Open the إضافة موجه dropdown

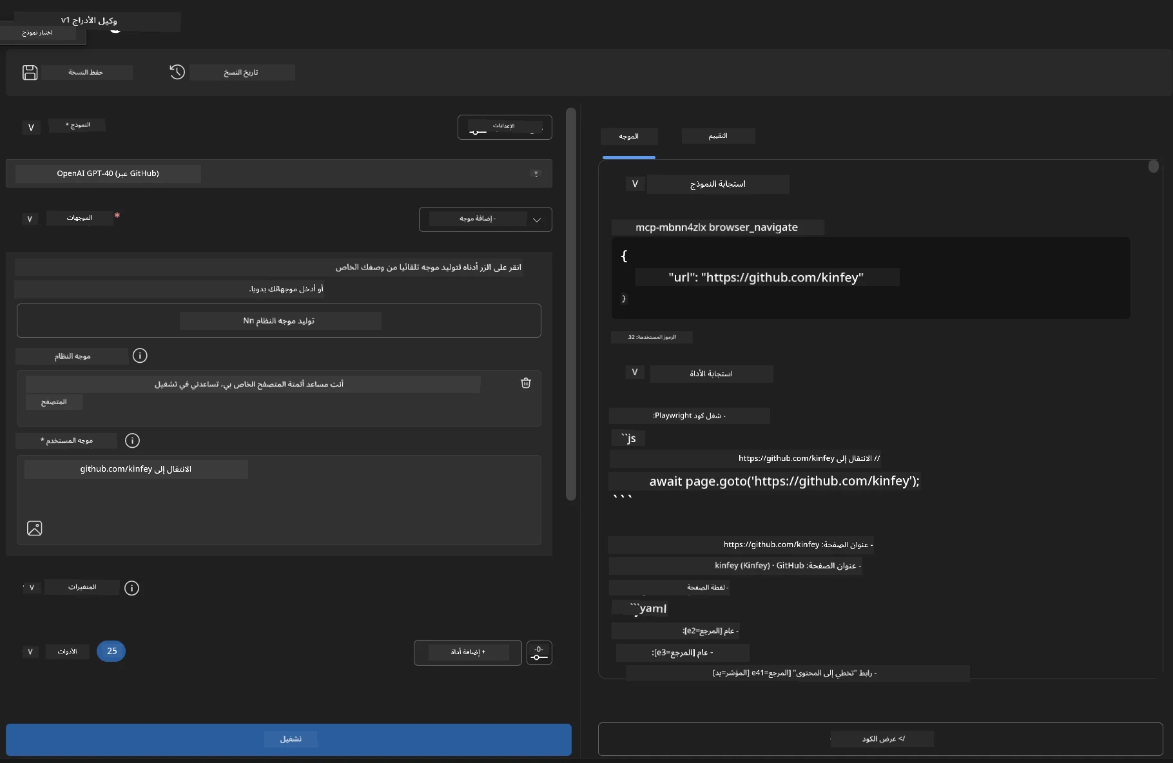485,219
